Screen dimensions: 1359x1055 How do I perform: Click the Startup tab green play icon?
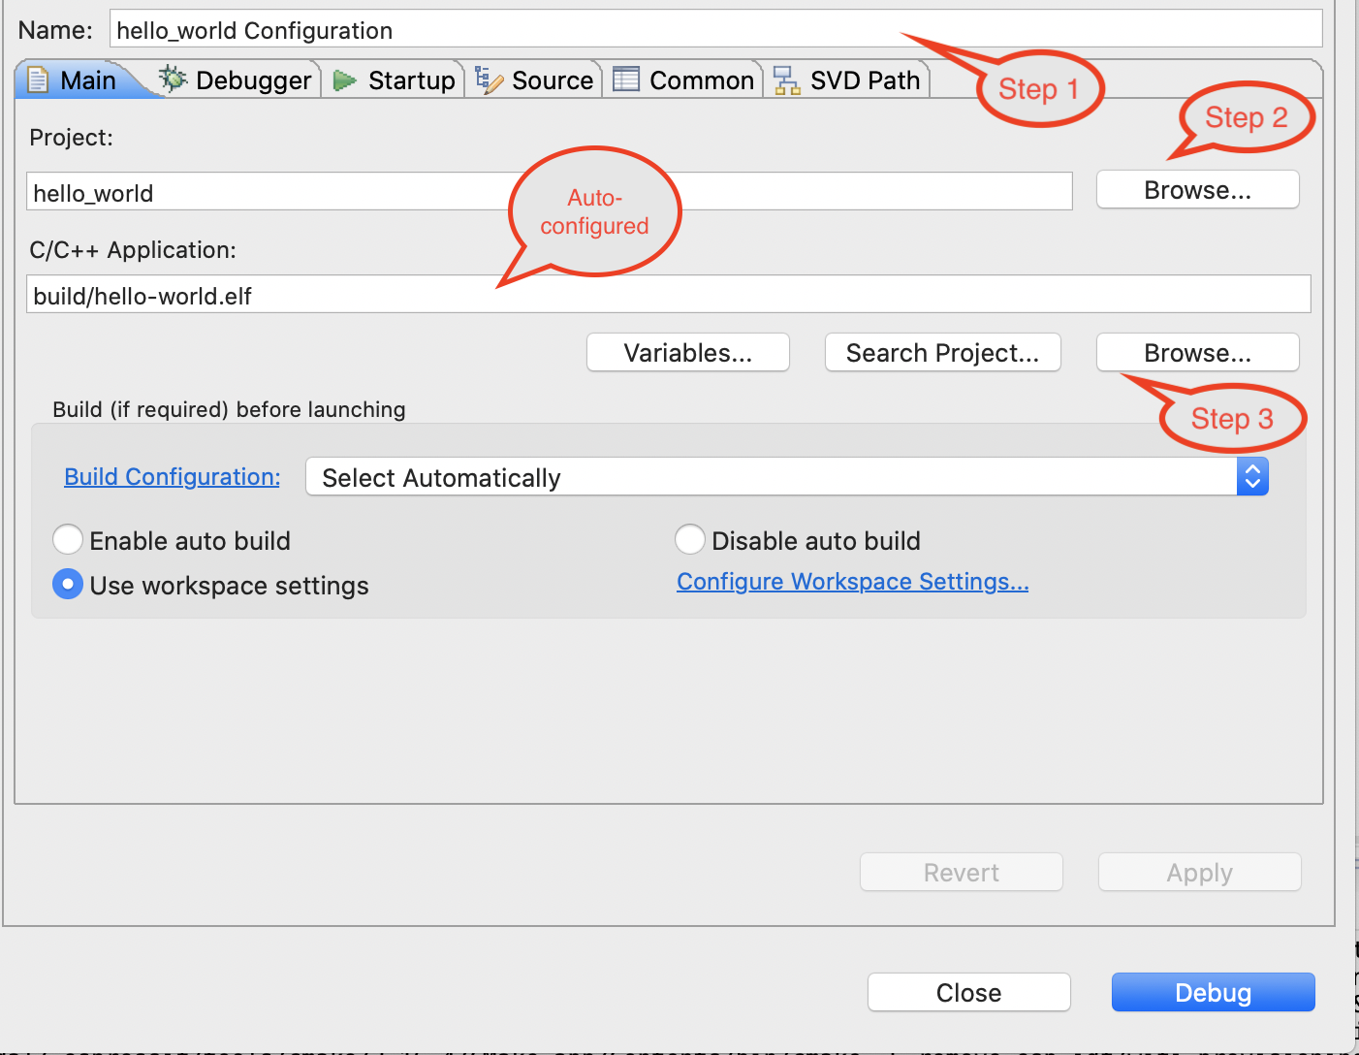344,80
